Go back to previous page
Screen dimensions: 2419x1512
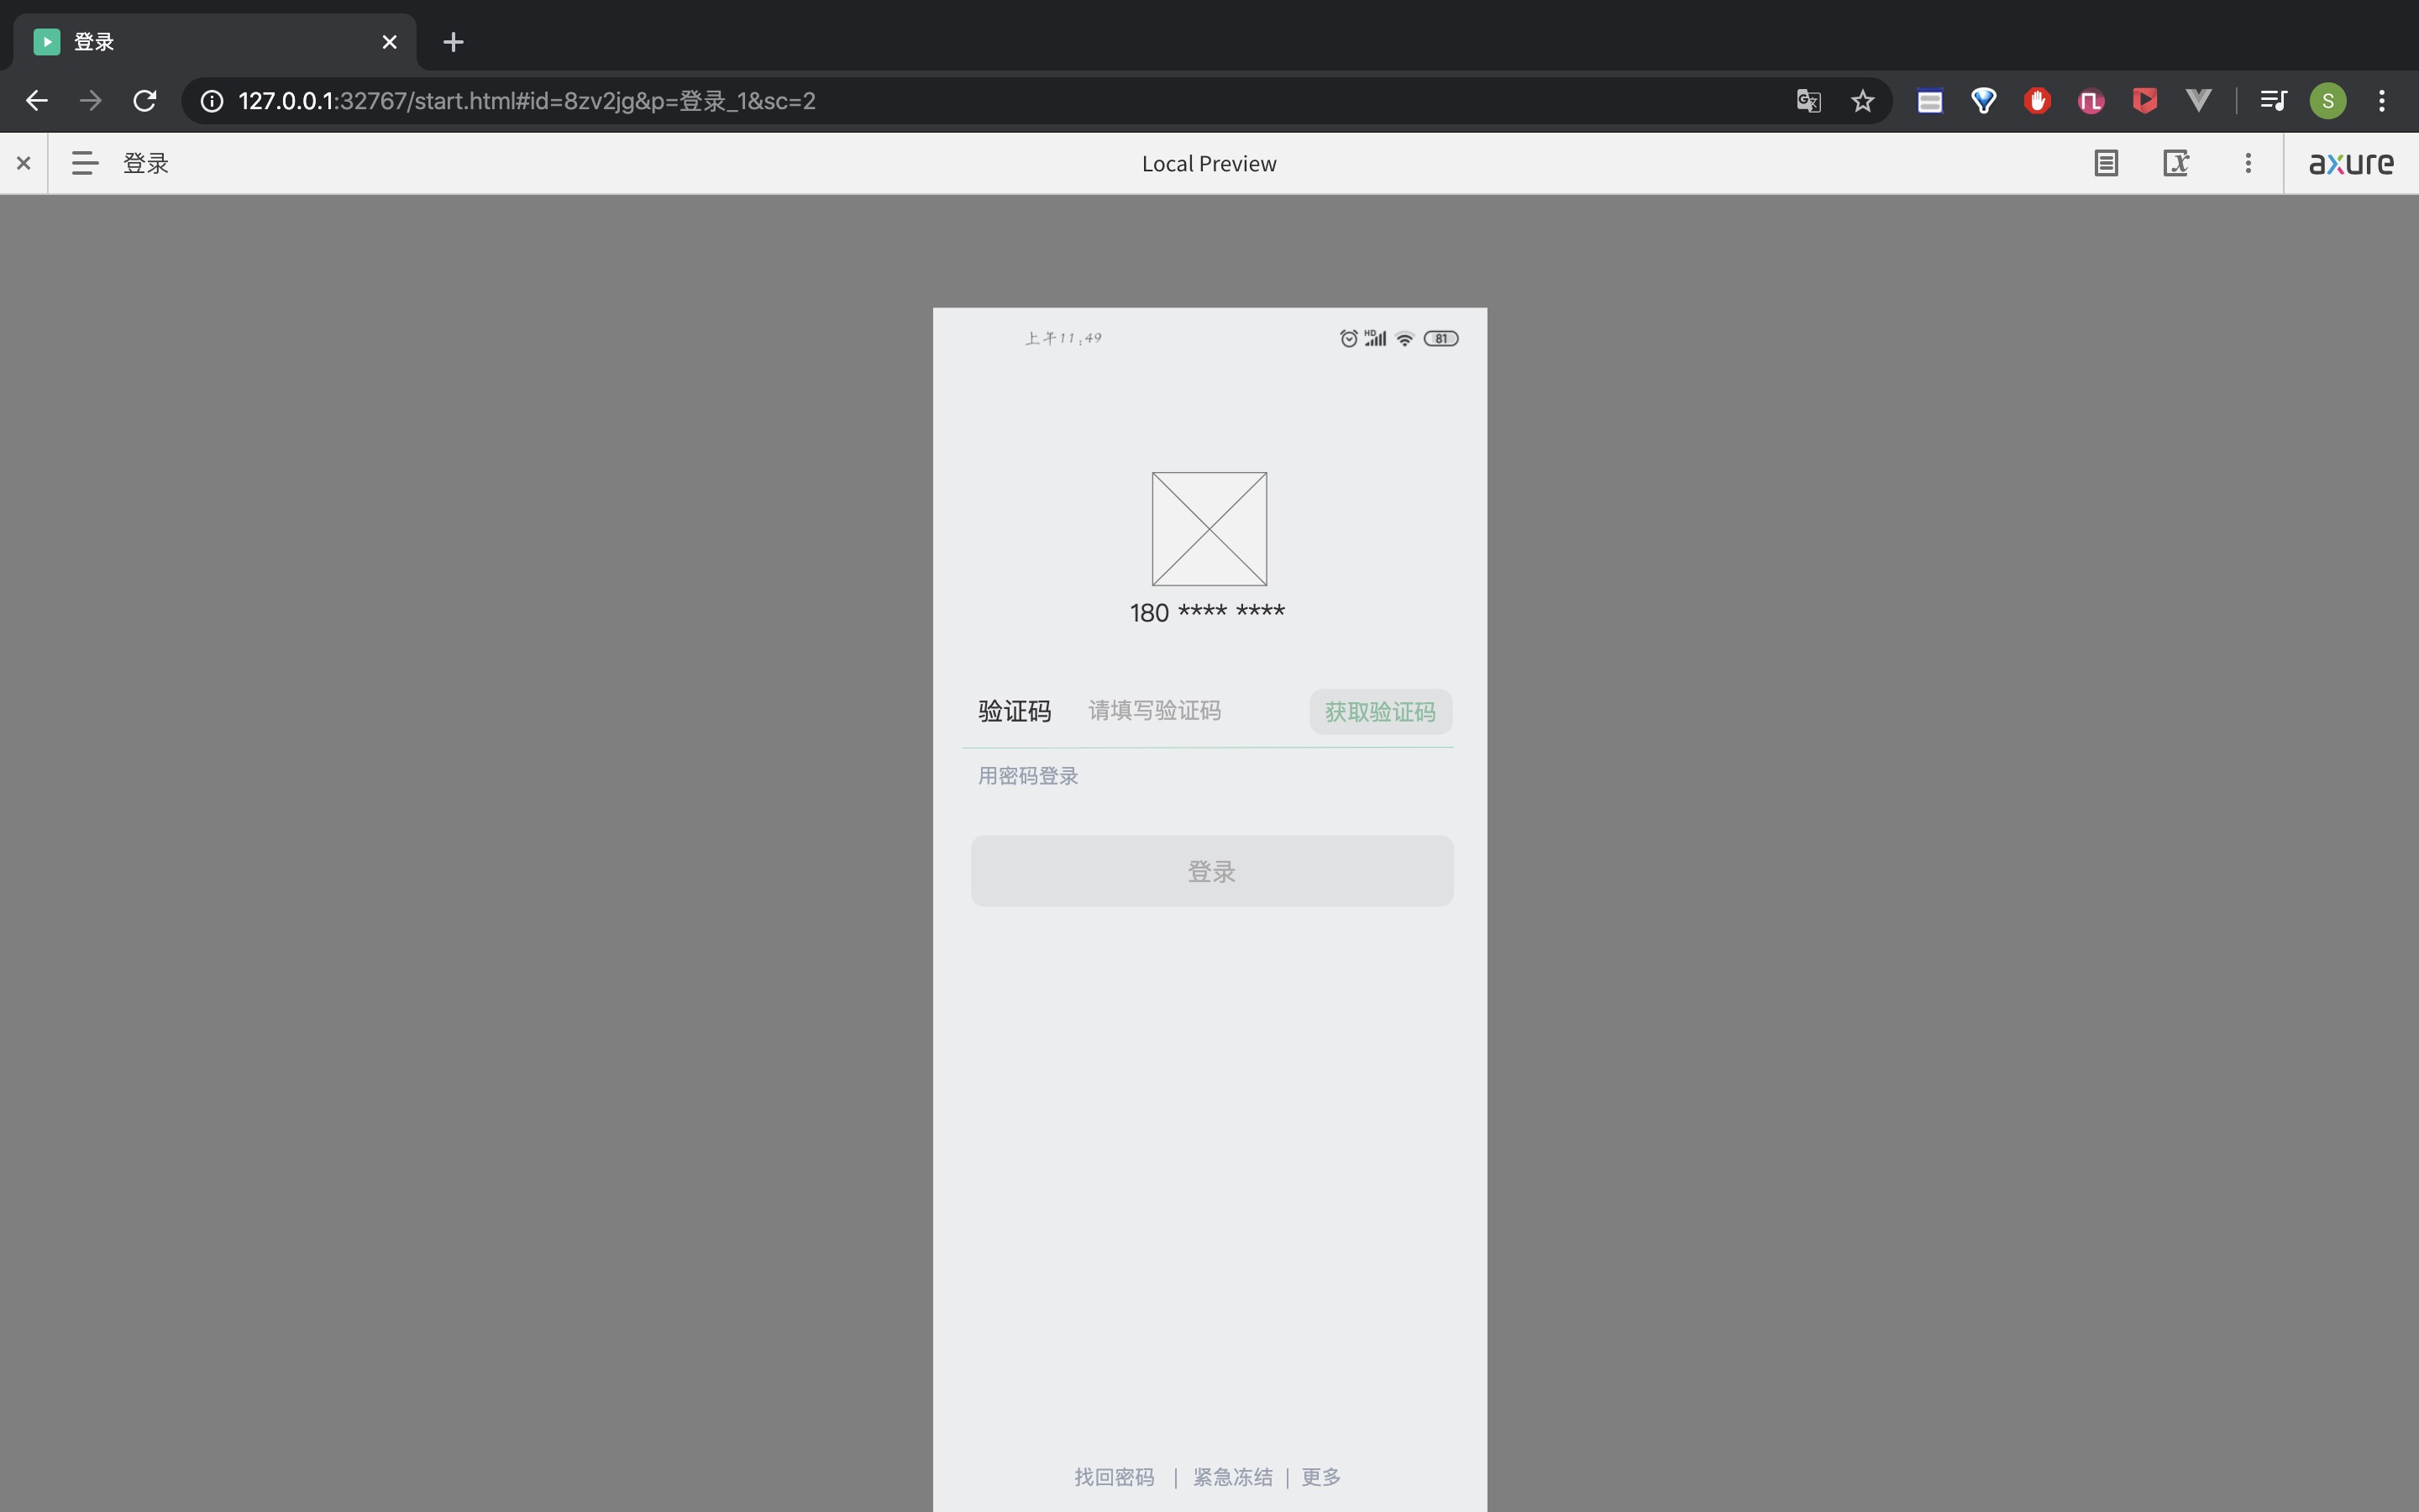tap(37, 101)
